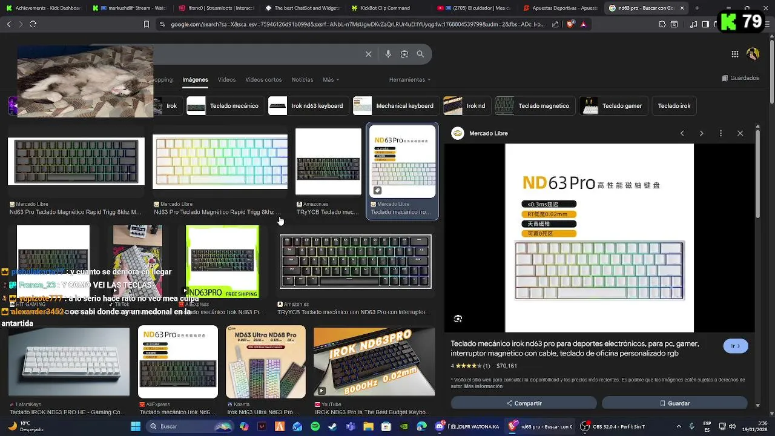Close the Mercado Libre image preview panel

pyautogui.click(x=740, y=133)
